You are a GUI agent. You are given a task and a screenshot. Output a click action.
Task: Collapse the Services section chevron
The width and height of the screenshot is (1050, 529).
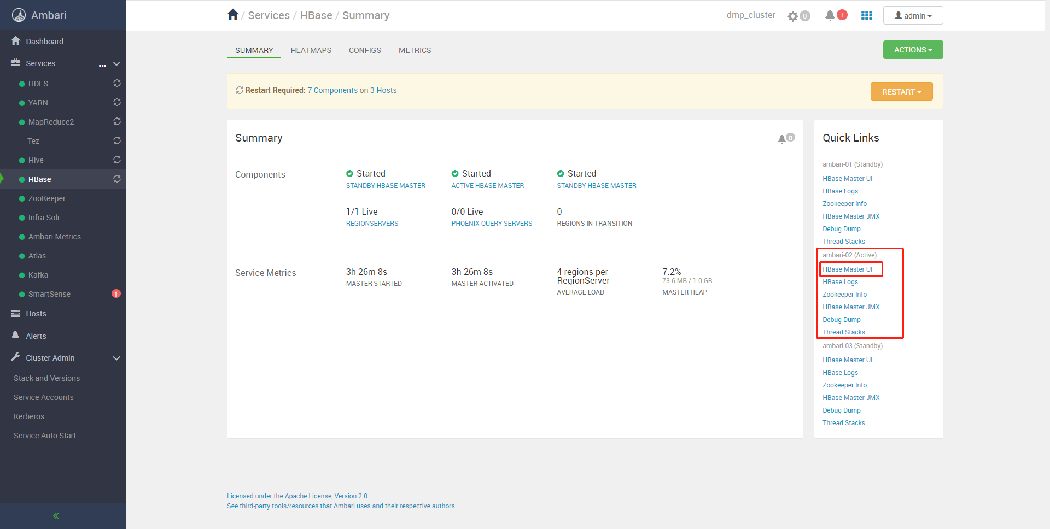click(116, 64)
